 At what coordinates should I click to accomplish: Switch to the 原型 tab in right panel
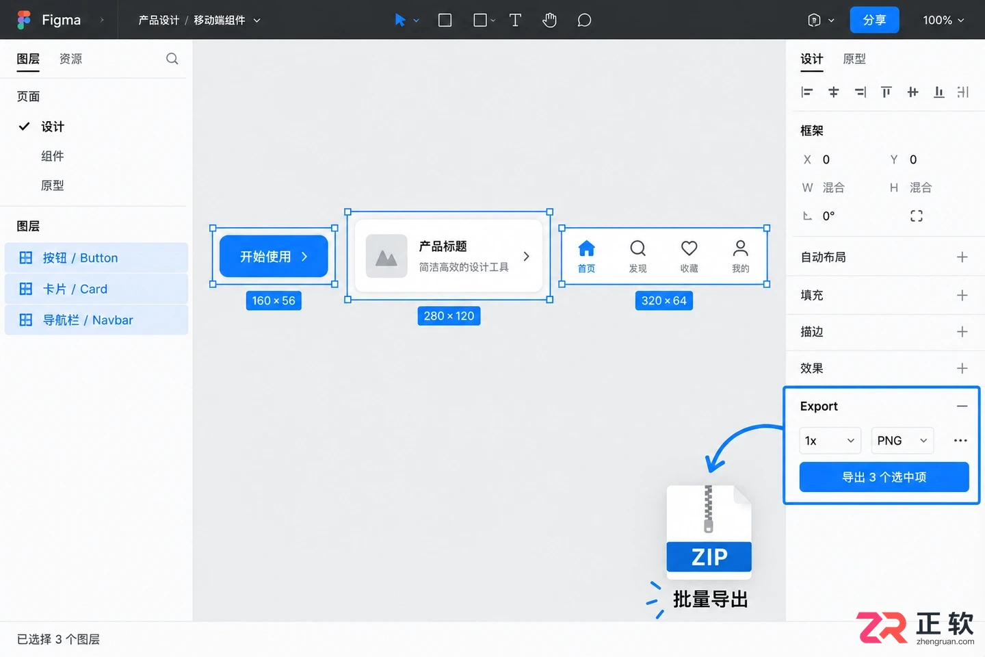coord(854,59)
